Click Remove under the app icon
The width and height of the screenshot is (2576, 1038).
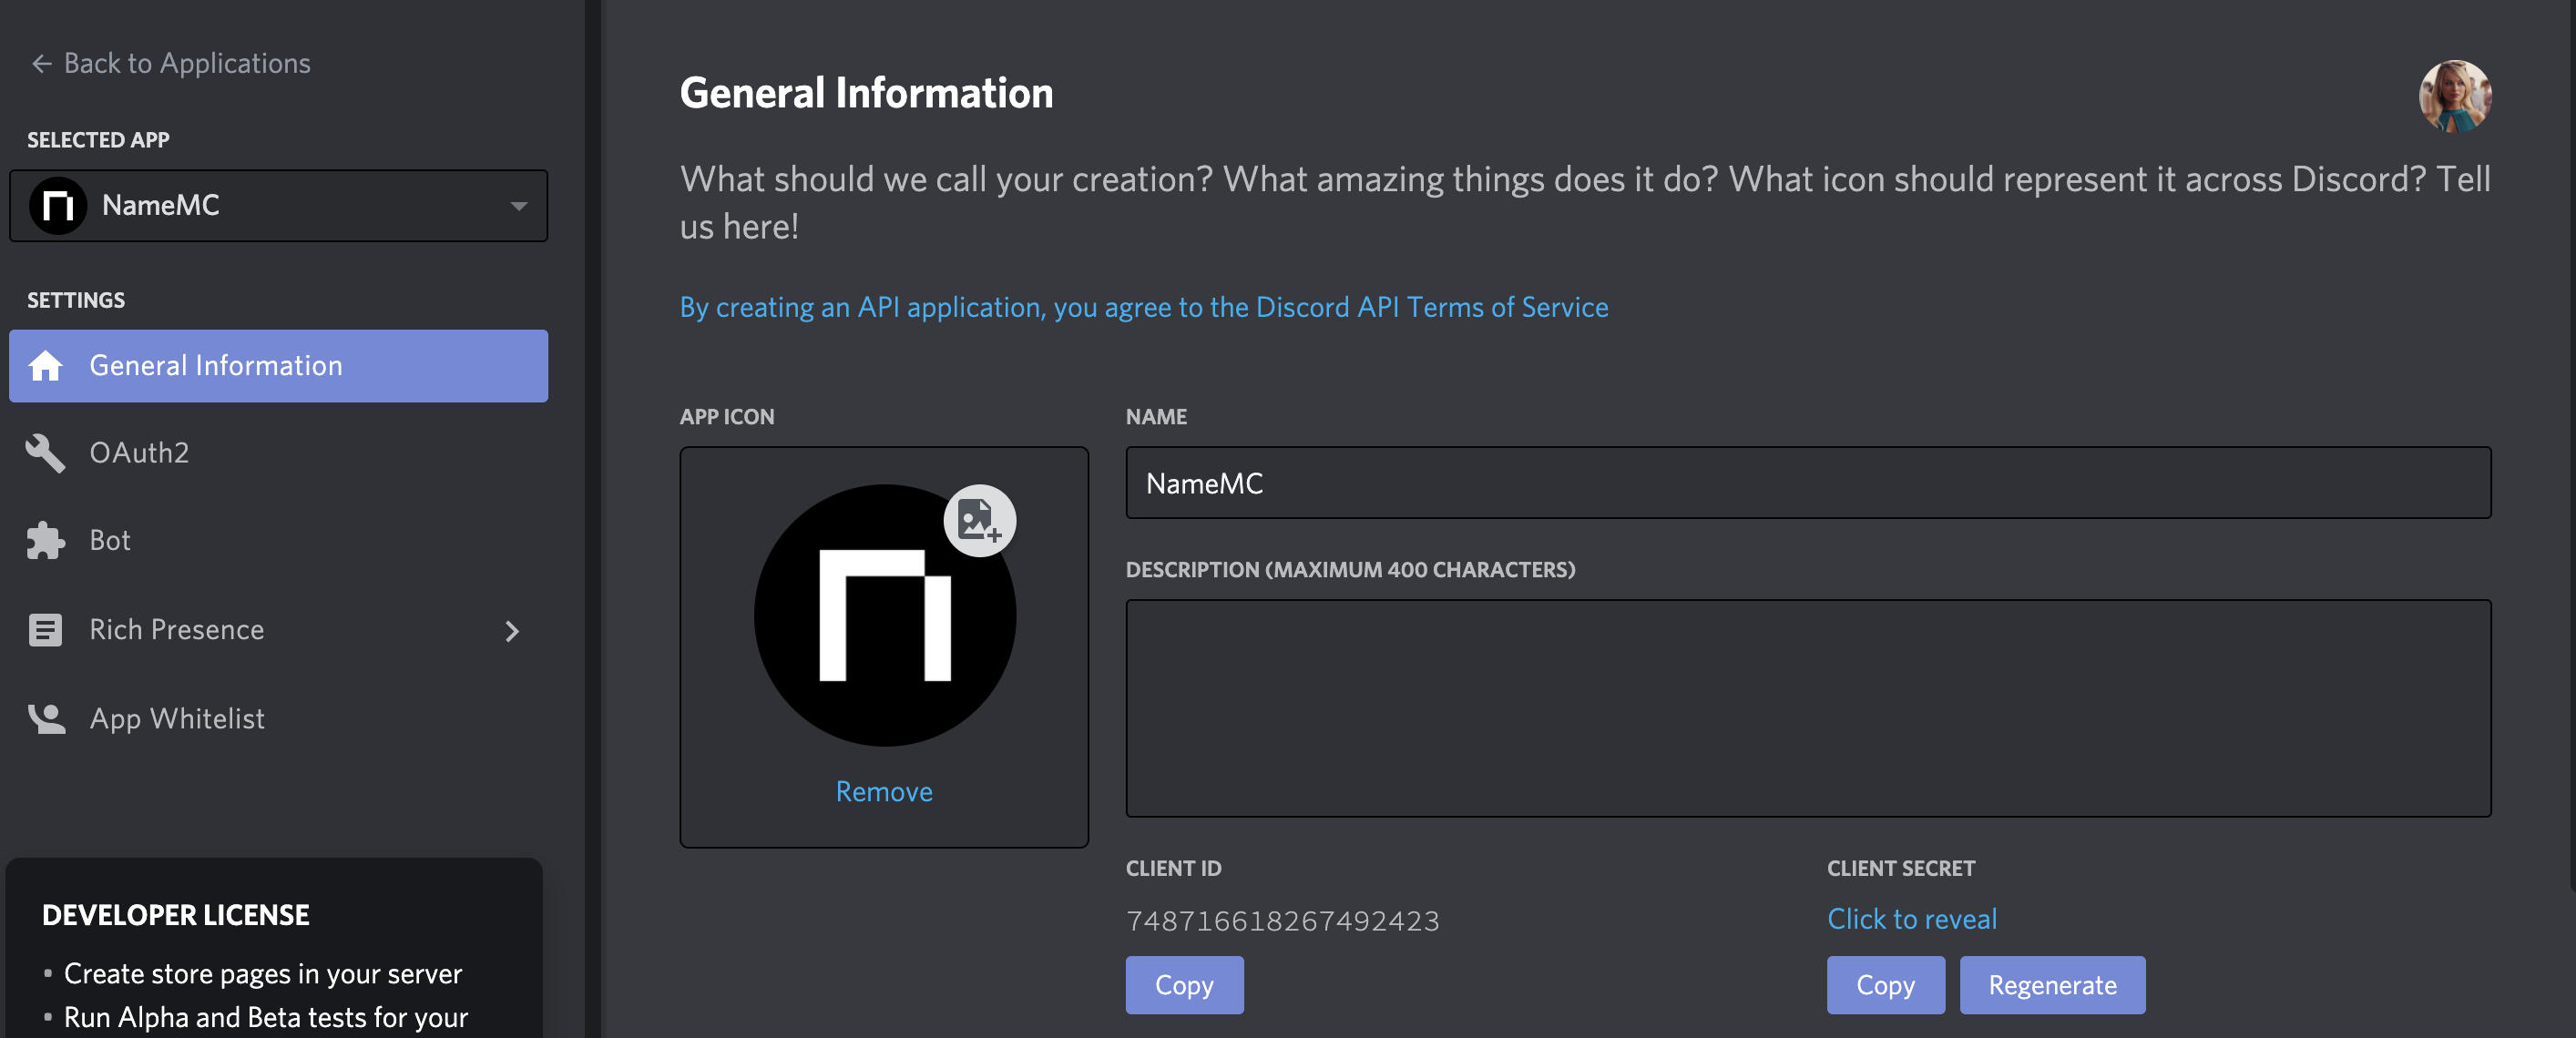[x=884, y=792]
